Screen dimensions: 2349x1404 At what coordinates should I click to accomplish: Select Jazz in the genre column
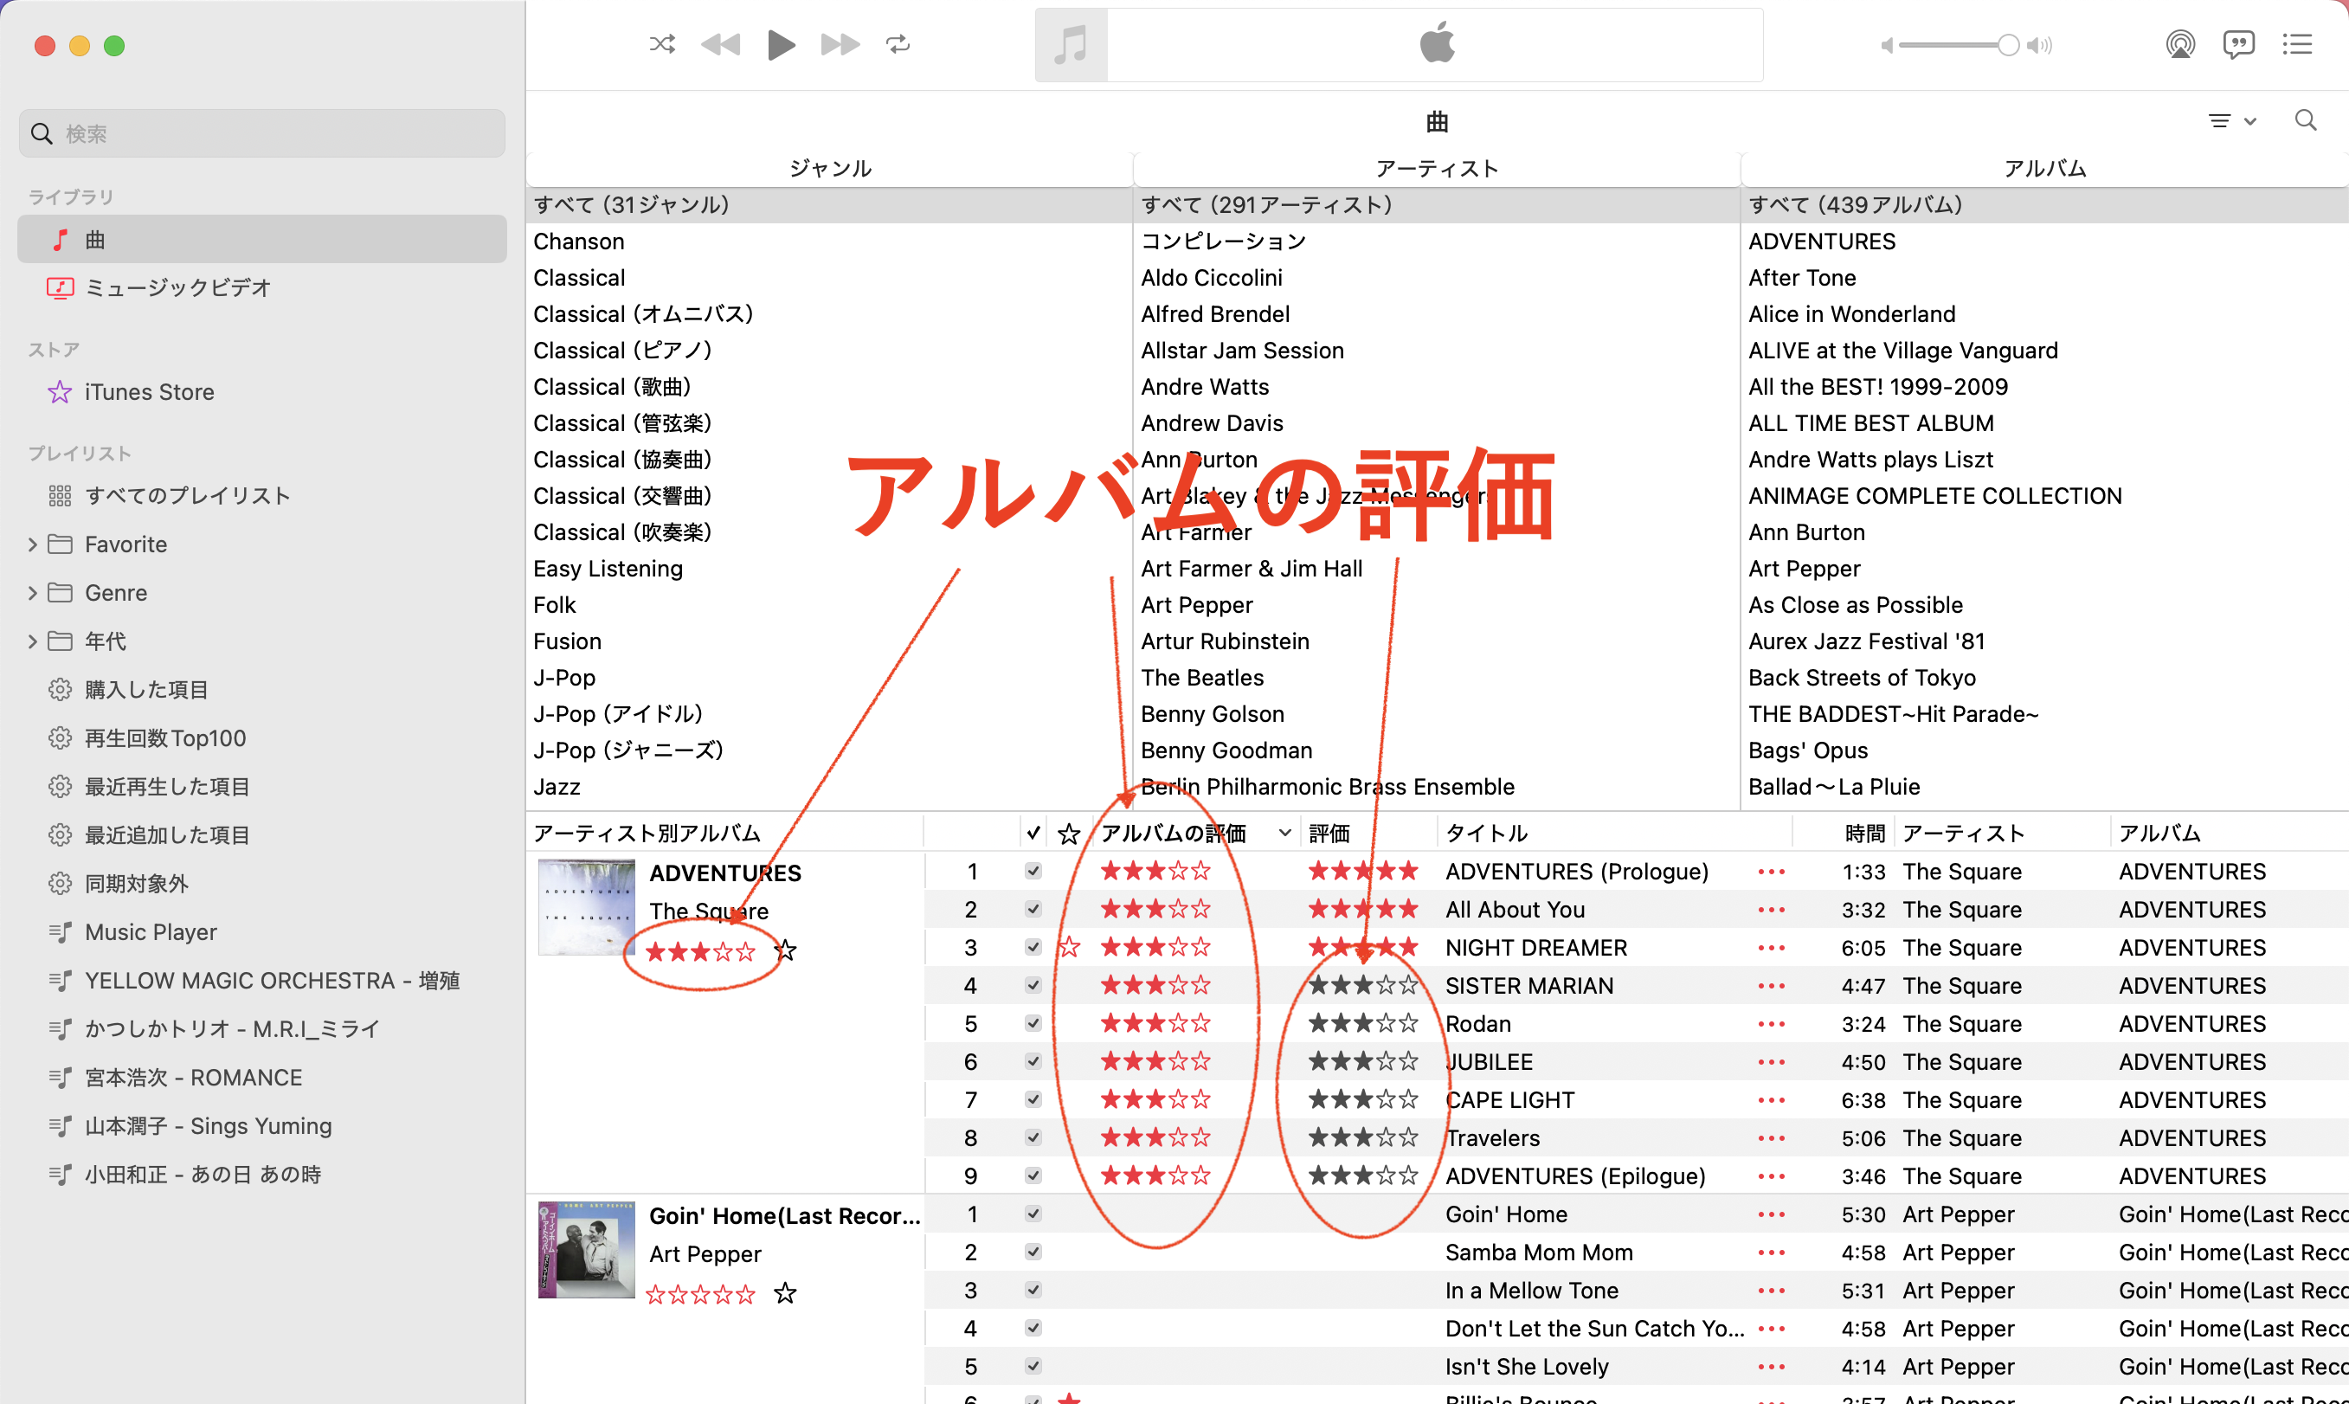coord(557,787)
